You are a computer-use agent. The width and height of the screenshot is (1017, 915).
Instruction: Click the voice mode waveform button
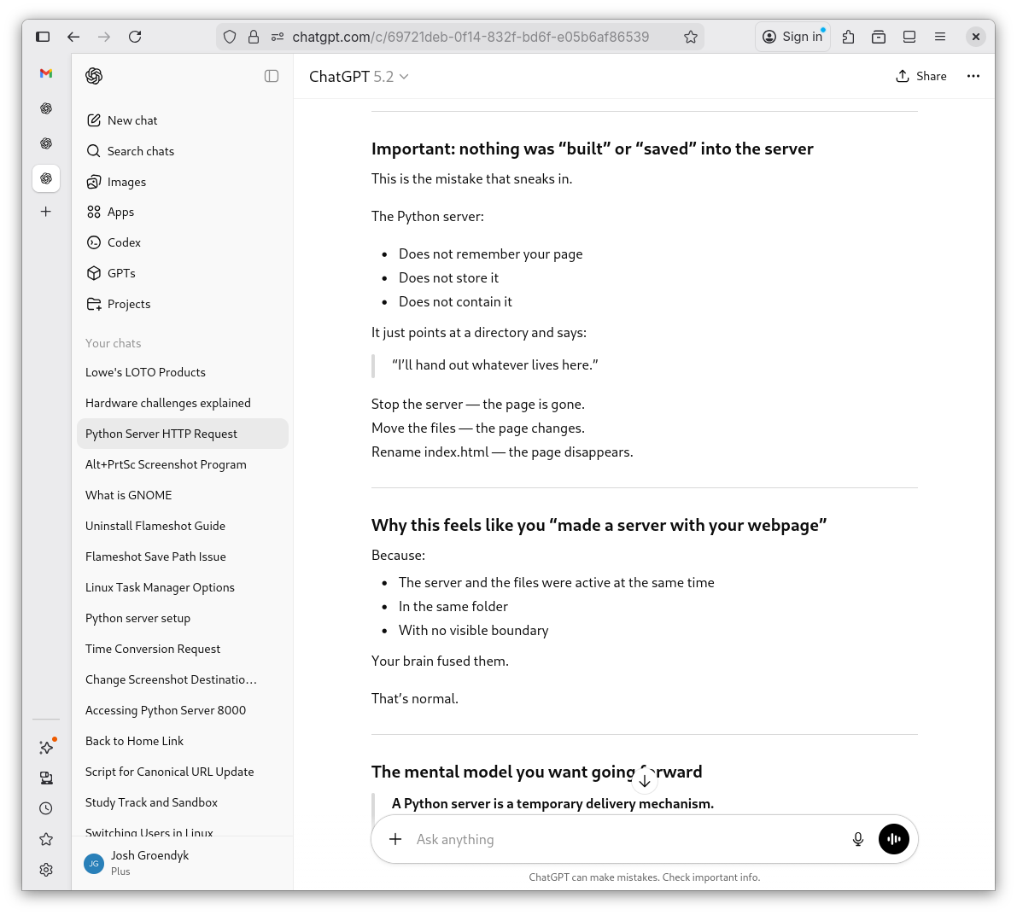coord(893,839)
